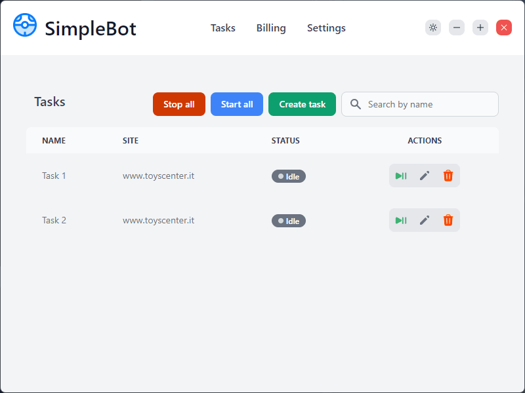
Task: Open the Tasks menu tab
Action: (223, 28)
